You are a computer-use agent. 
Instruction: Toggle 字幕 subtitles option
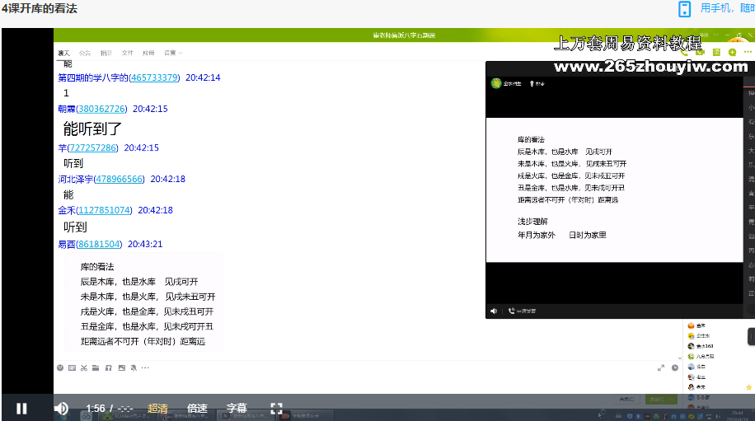[237, 408]
